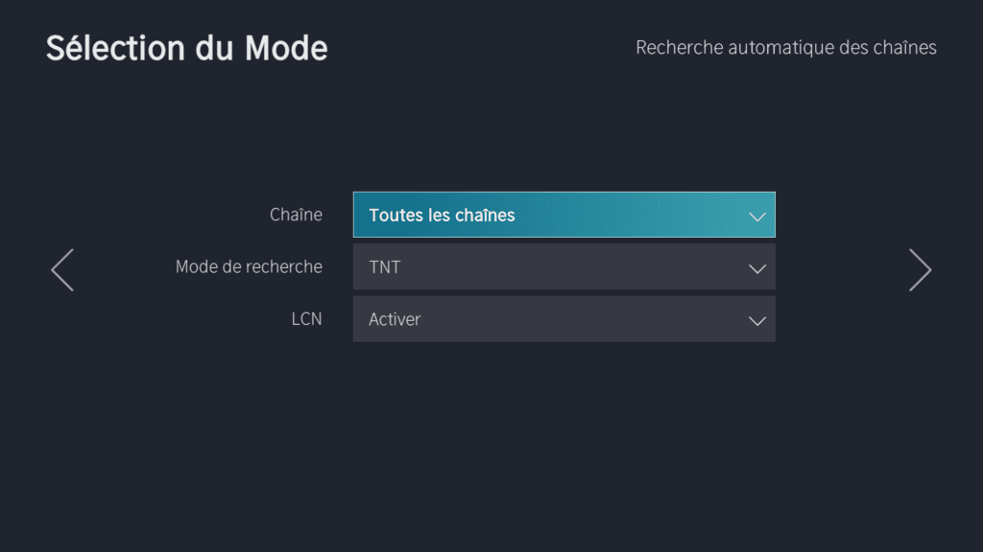Click the 'Mode de recherche' label
Image resolution: width=983 pixels, height=552 pixels.
pyautogui.click(x=249, y=266)
